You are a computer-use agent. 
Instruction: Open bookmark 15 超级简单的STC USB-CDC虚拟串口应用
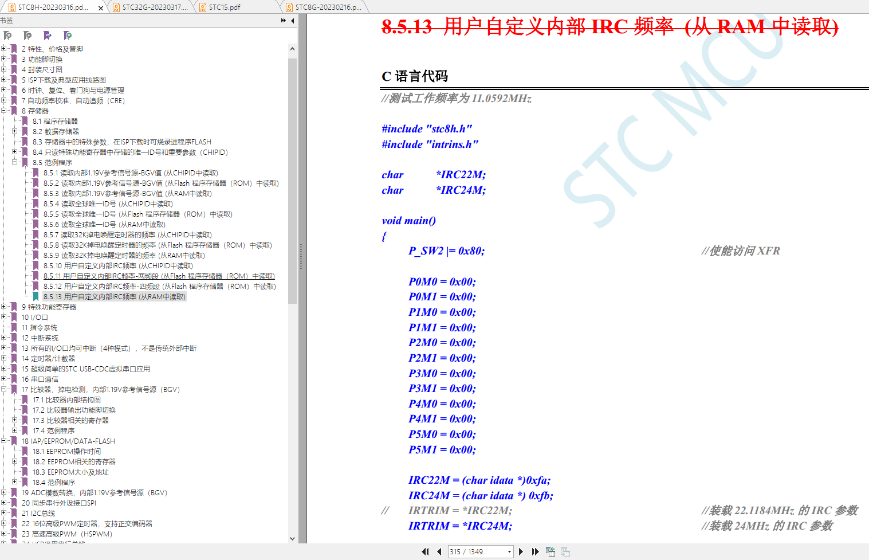86,369
